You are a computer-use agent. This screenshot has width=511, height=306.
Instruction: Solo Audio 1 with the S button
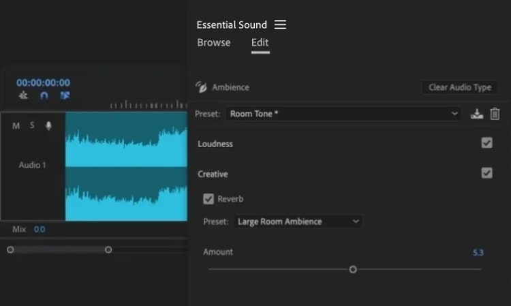(32, 126)
